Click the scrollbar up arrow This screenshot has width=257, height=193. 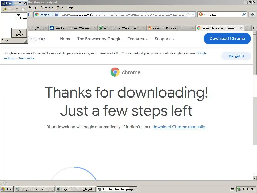pyautogui.click(x=255, y=33)
